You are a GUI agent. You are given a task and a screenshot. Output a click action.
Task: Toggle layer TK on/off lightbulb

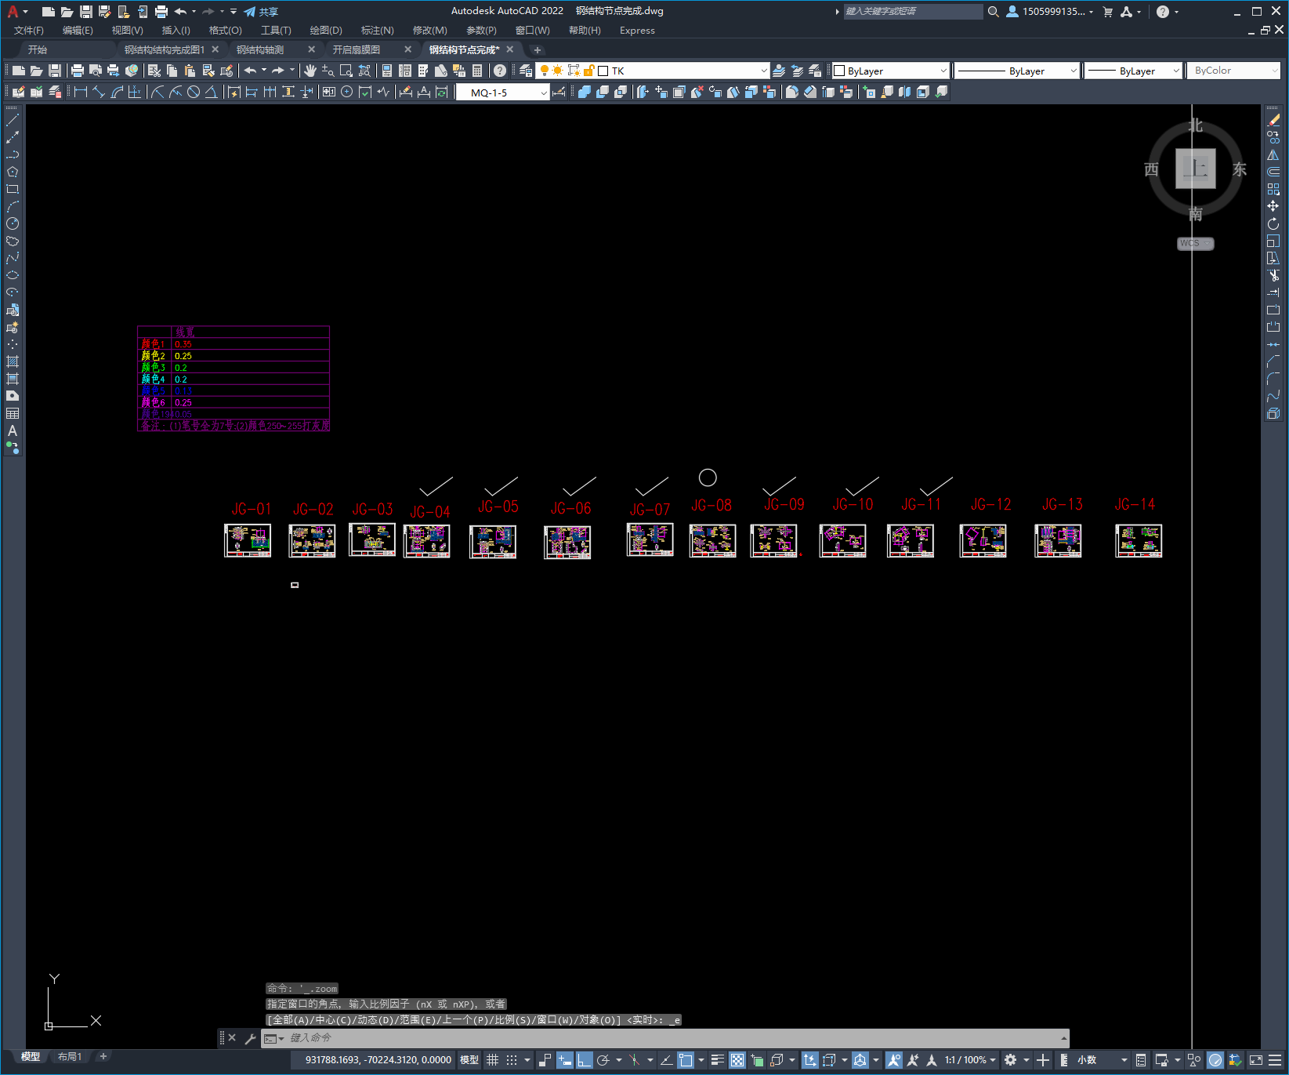tap(544, 71)
